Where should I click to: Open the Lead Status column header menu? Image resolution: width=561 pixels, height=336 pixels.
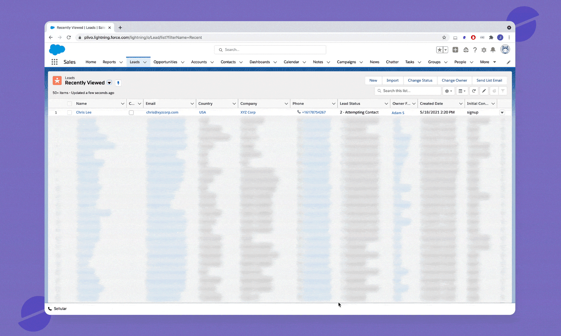tap(386, 104)
